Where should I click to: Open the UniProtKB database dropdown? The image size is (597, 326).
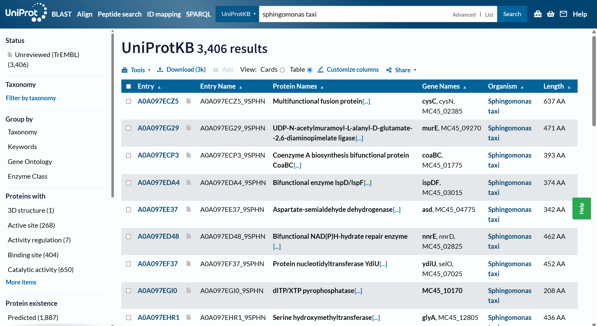[x=238, y=14]
